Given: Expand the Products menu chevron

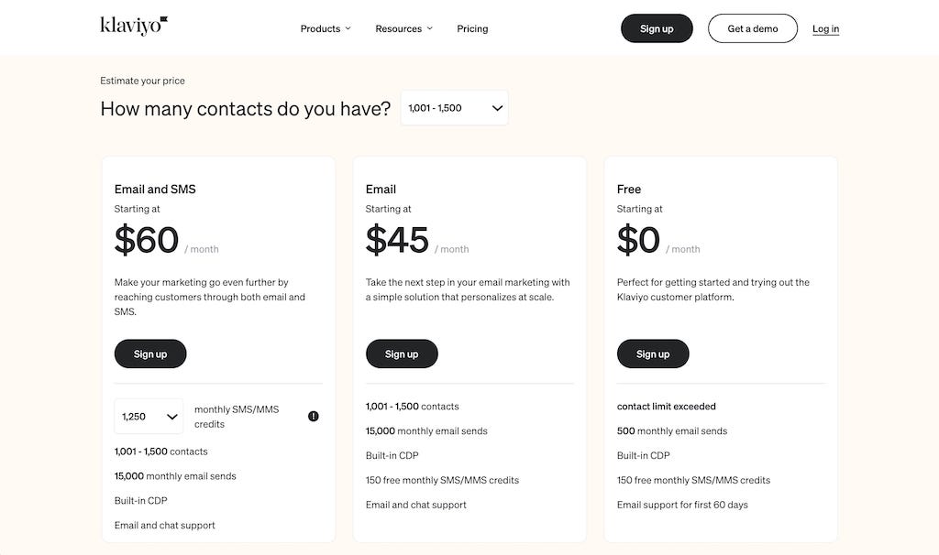Looking at the screenshot, I should click(x=348, y=28).
